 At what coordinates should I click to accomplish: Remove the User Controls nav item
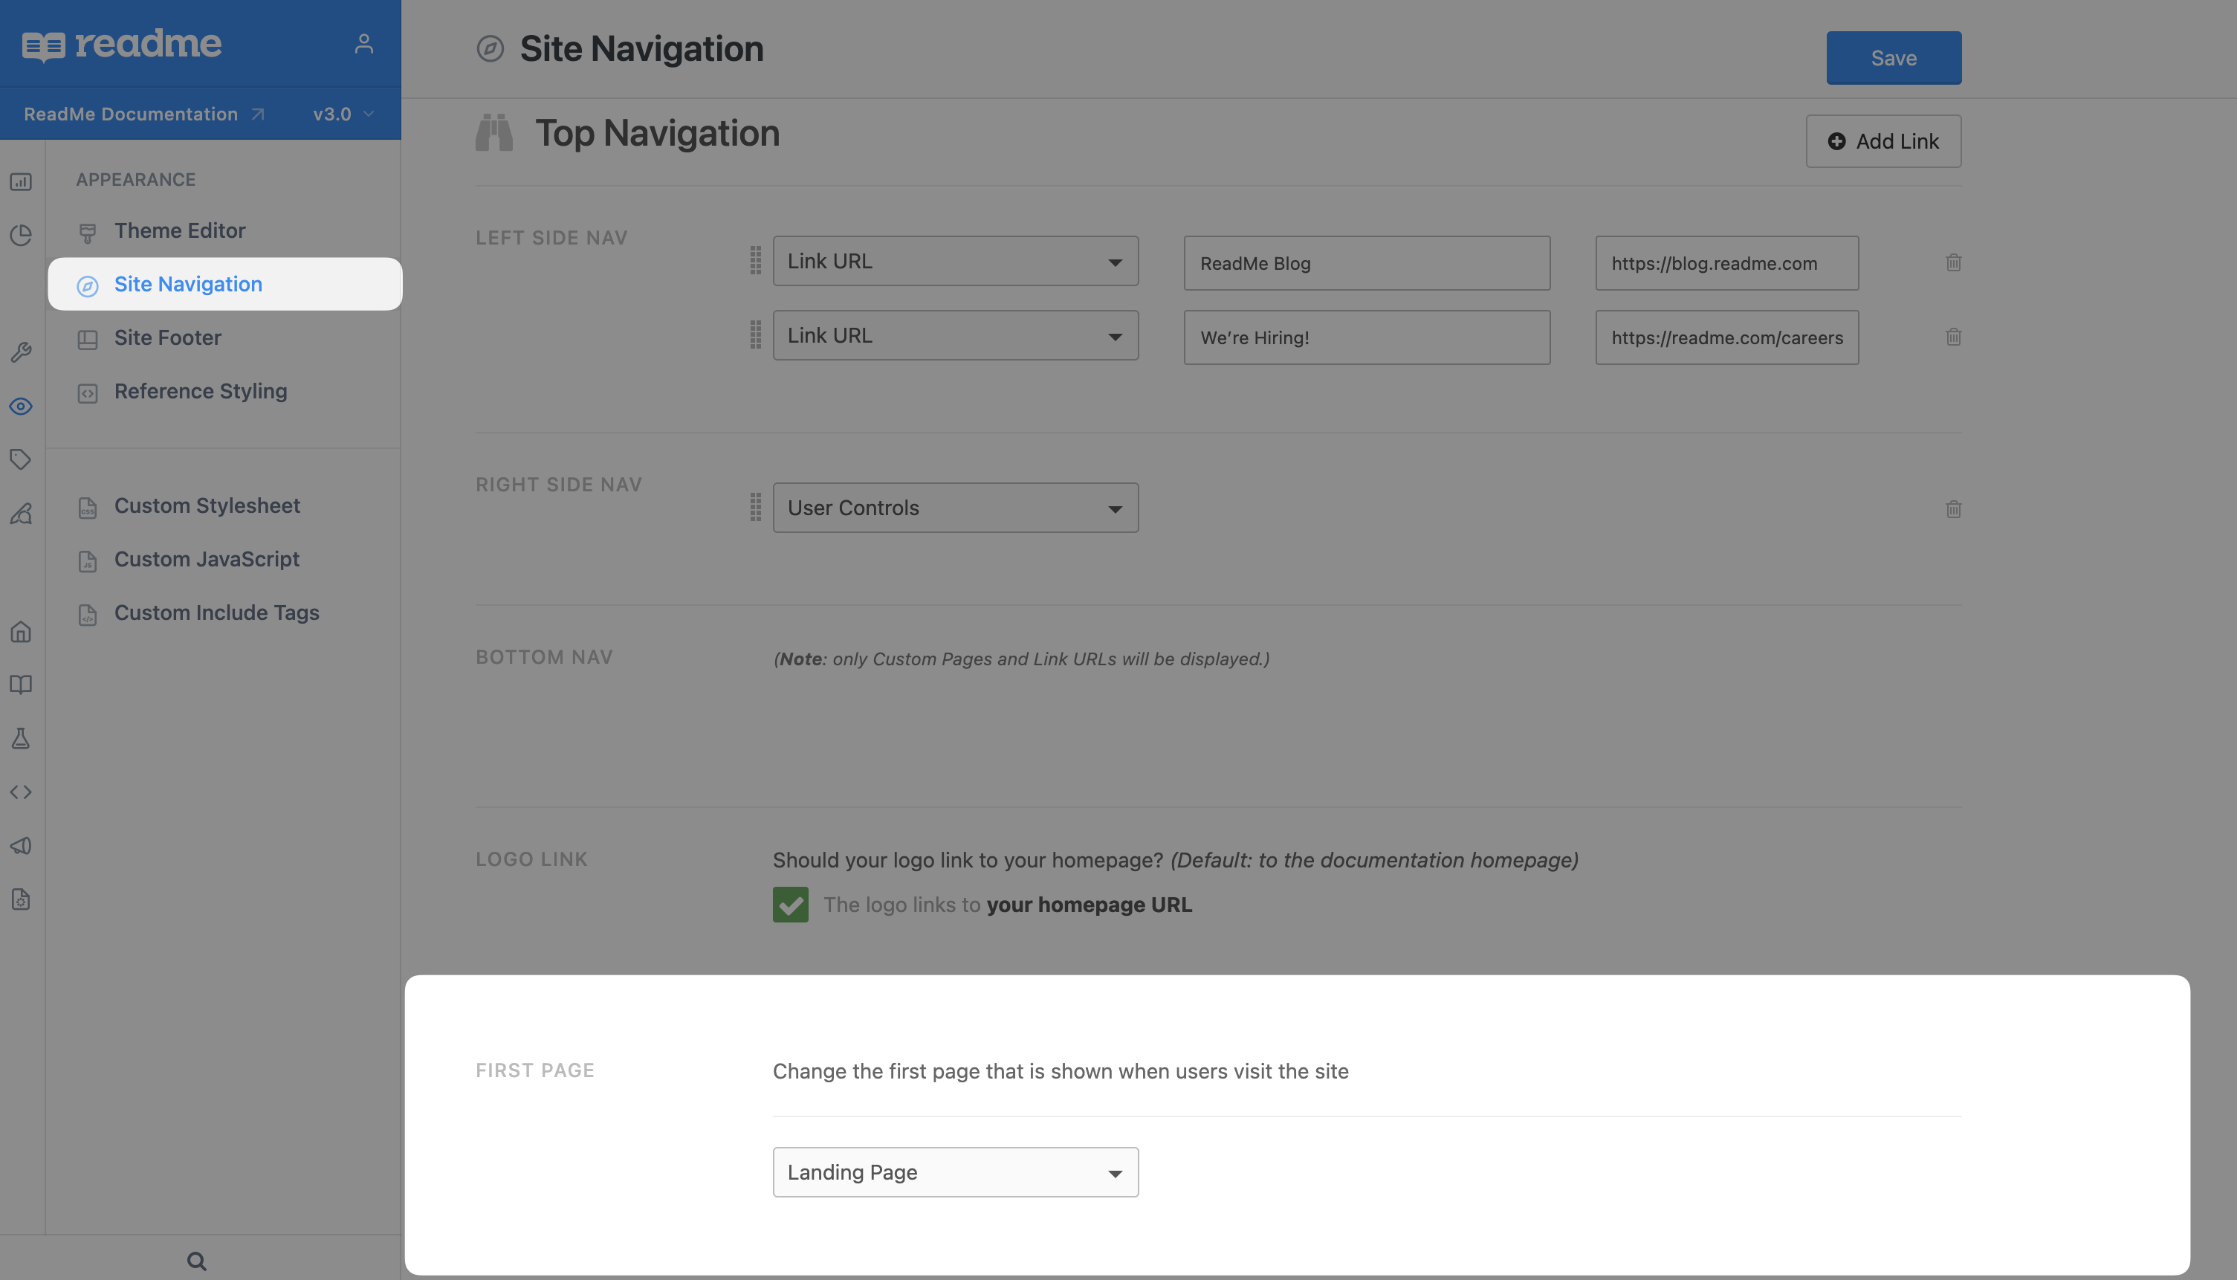click(1953, 509)
